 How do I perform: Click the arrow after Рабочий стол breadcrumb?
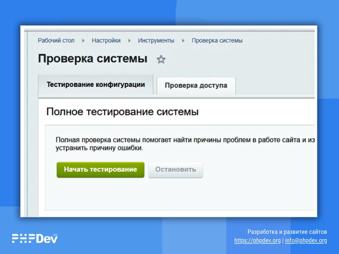[83, 41]
